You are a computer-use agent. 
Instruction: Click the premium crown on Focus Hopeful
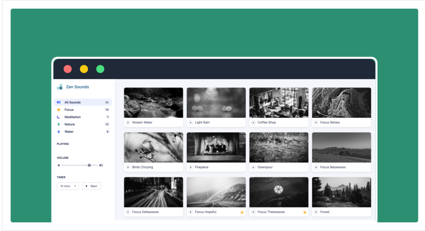[242, 212]
